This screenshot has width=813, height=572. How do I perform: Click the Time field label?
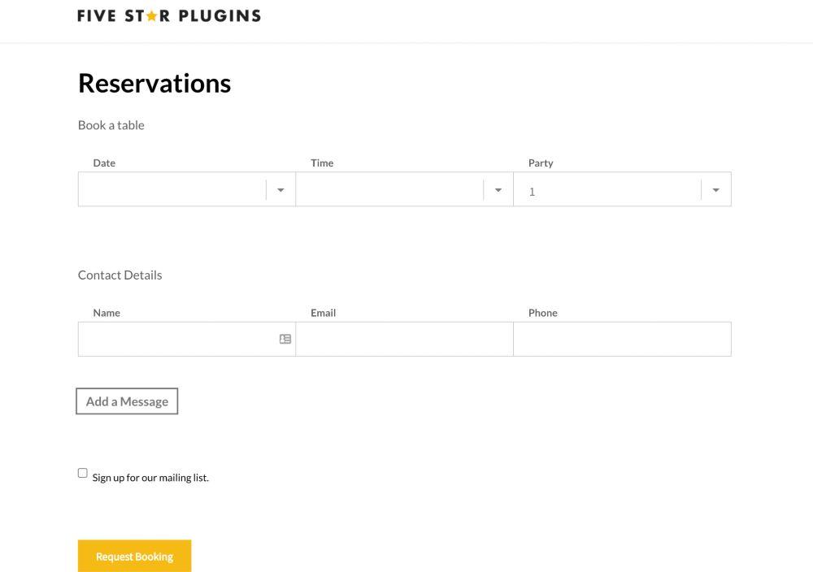322,162
